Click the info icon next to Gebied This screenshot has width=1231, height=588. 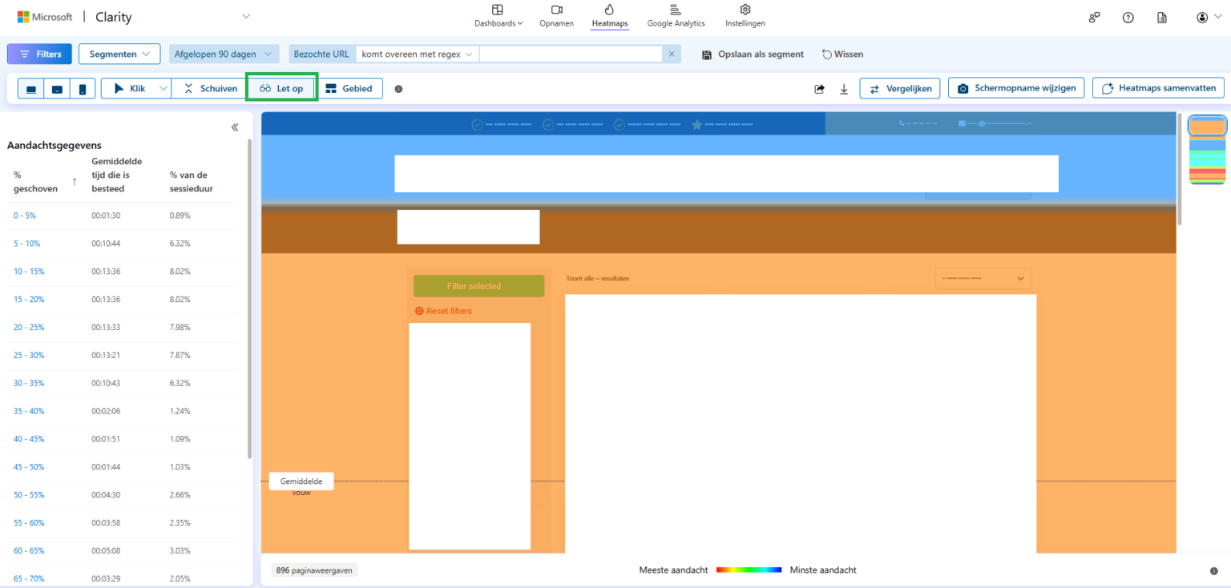398,89
